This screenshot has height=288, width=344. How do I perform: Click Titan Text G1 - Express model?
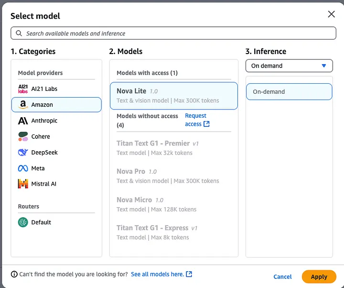tap(174, 233)
